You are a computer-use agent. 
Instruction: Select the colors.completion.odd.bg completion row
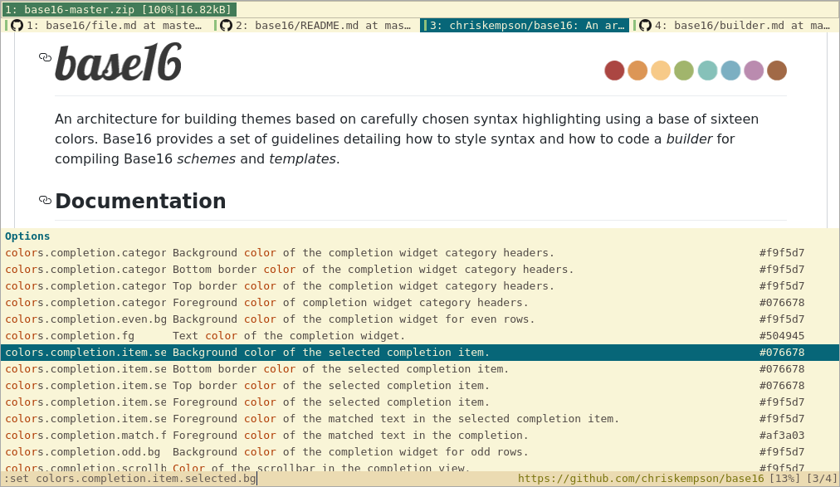point(420,451)
